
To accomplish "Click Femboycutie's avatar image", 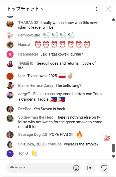I will click(10, 35).
